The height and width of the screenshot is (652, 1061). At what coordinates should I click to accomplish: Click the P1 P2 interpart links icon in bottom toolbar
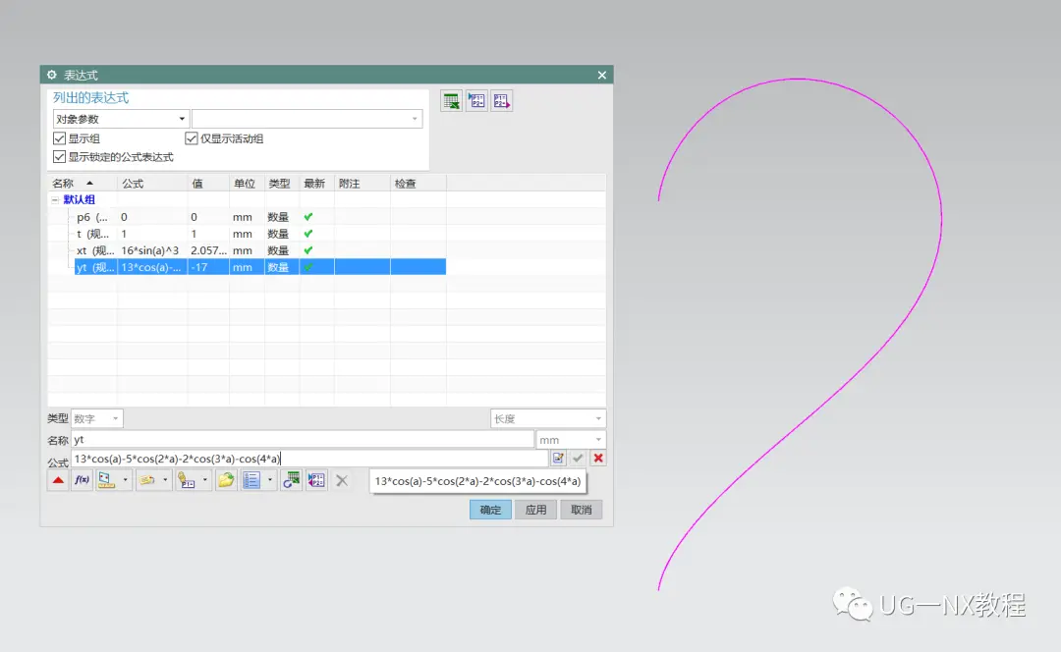point(316,481)
